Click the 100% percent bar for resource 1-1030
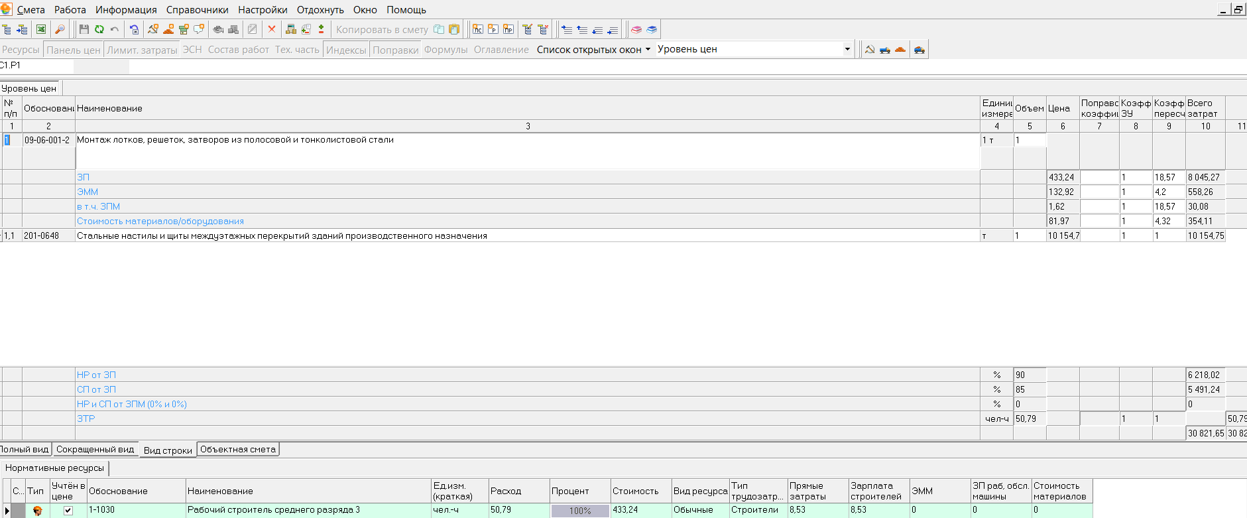 pyautogui.click(x=579, y=511)
